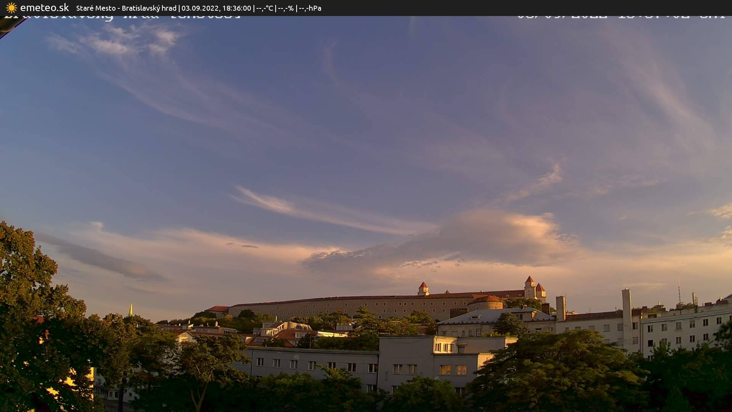The image size is (732, 412).
Task: Click the partially hidden camera timestamp overlay top-right
Action: tap(621, 17)
